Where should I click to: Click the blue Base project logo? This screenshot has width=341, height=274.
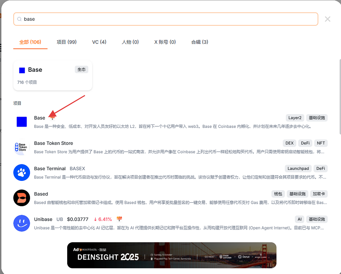coord(22,122)
